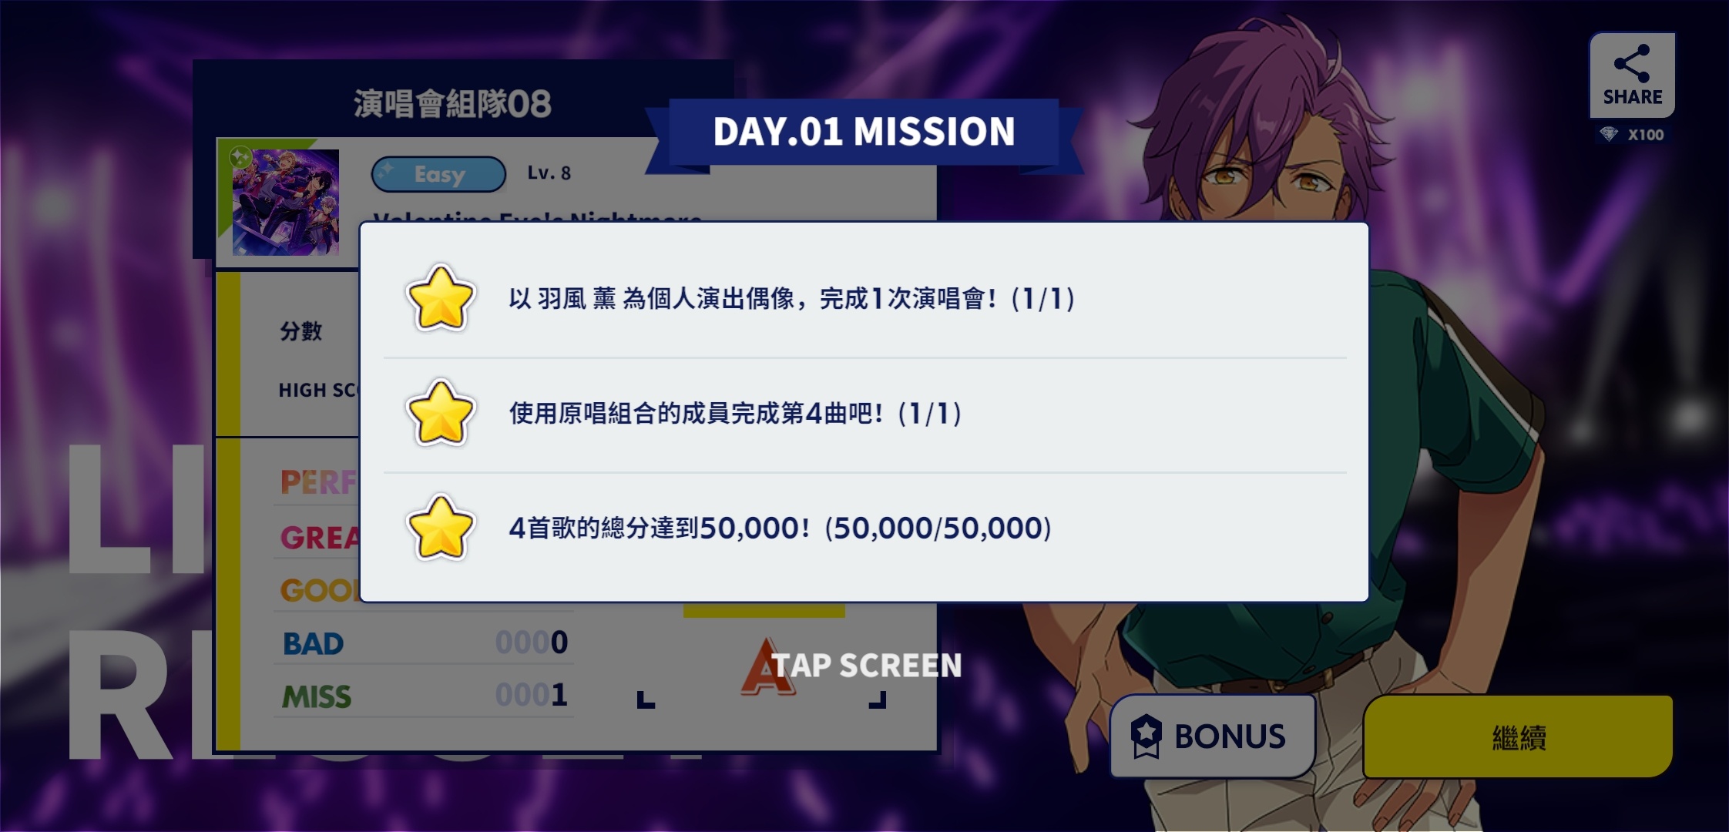Click the yellow progress bar below dialog

(x=764, y=611)
